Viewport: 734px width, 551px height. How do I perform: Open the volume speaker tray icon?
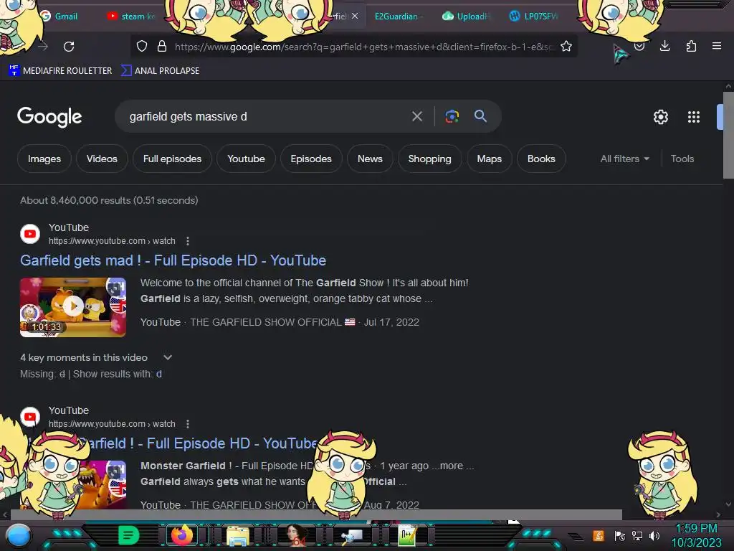click(x=654, y=535)
